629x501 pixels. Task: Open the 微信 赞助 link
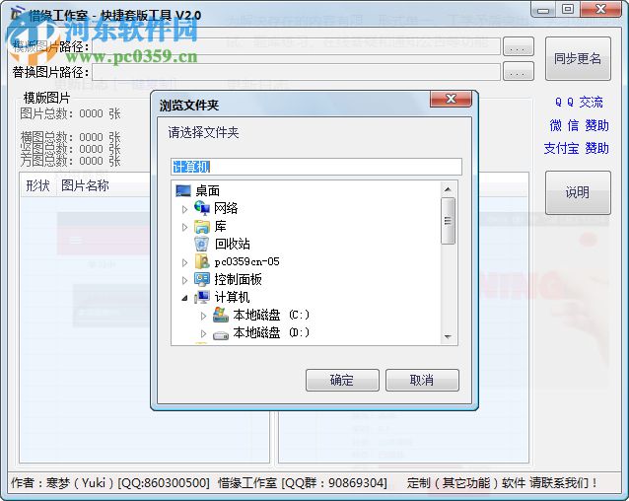tap(579, 125)
